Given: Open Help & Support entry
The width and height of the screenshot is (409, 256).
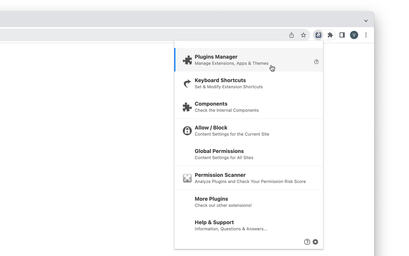Looking at the screenshot, I should click(214, 225).
